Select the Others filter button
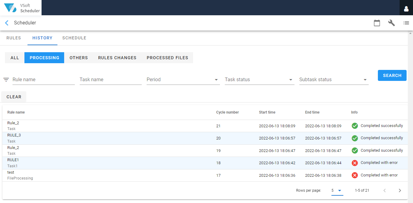The height and width of the screenshot is (203, 413). 79,58
